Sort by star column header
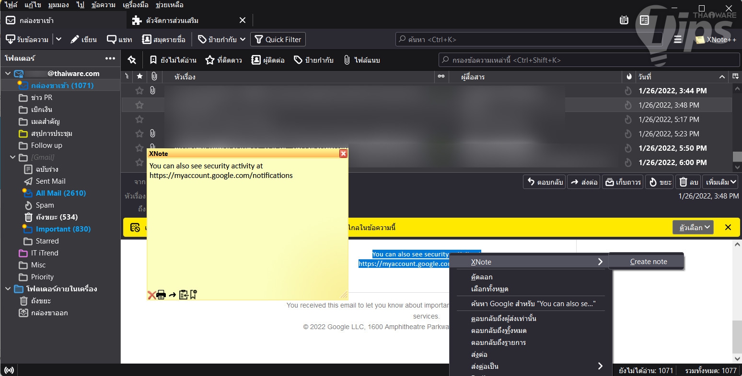The width and height of the screenshot is (742, 376). coord(139,77)
